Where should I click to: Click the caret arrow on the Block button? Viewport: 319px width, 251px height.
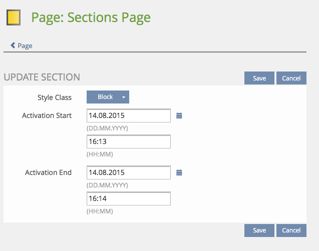[x=124, y=97]
